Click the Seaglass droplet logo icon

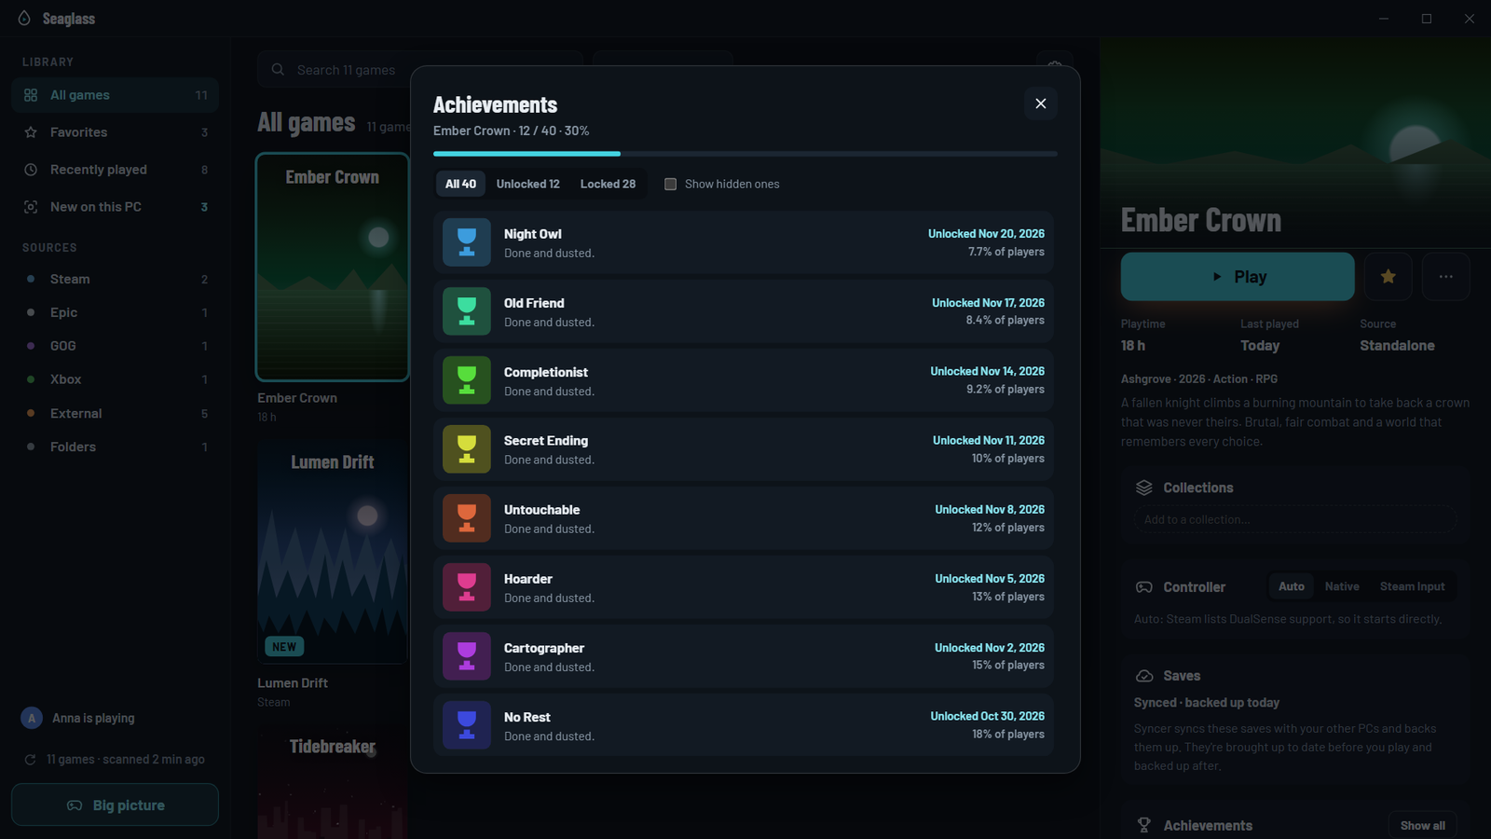pos(24,19)
